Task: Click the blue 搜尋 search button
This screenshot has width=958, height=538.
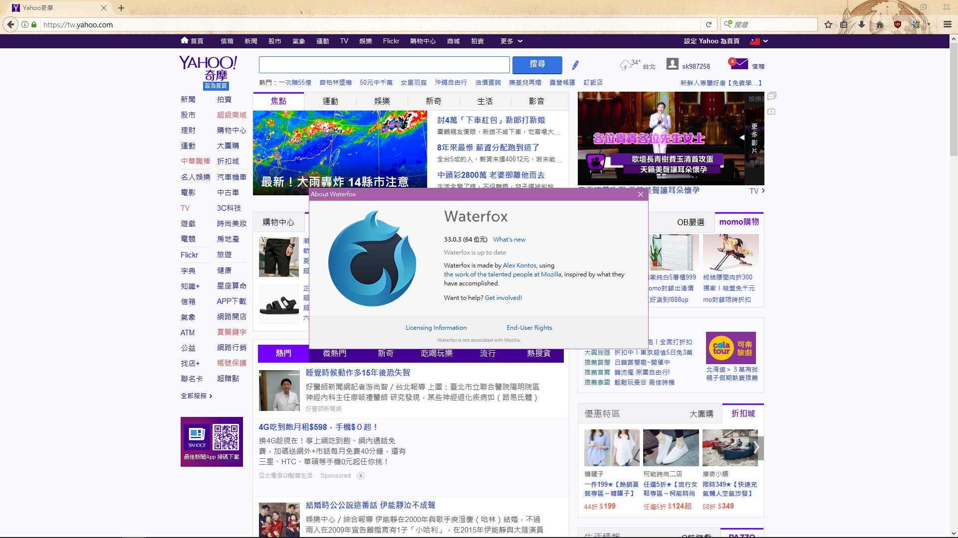Action: coord(537,64)
